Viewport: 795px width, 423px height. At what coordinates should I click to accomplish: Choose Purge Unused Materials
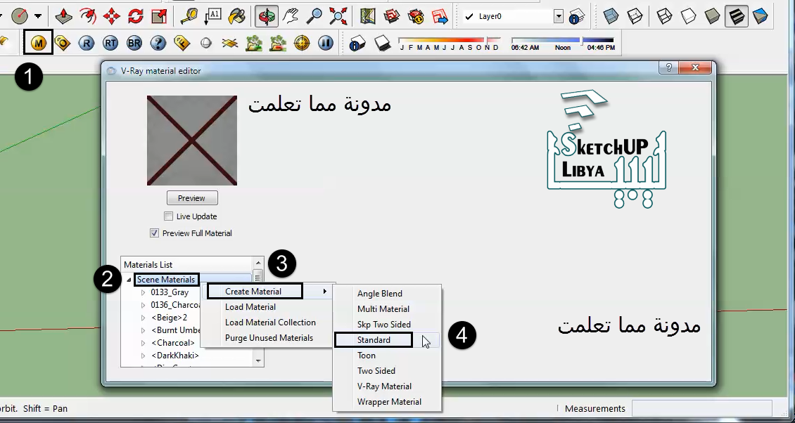click(x=268, y=338)
